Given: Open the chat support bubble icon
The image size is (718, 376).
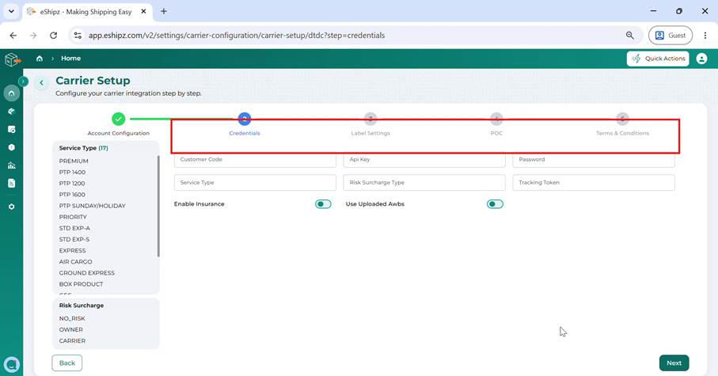Looking at the screenshot, I should pyautogui.click(x=11, y=365).
